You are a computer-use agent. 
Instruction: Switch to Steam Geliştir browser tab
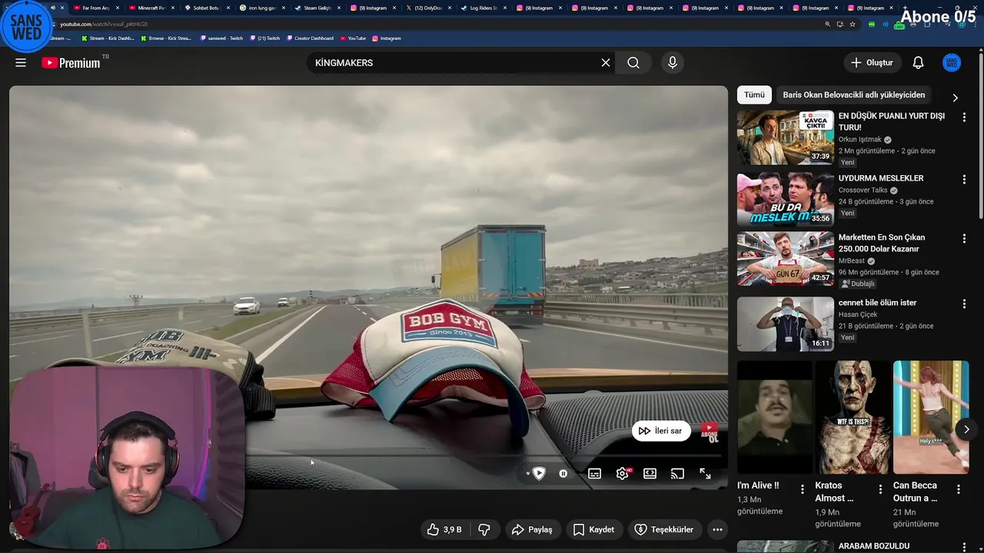click(x=317, y=8)
